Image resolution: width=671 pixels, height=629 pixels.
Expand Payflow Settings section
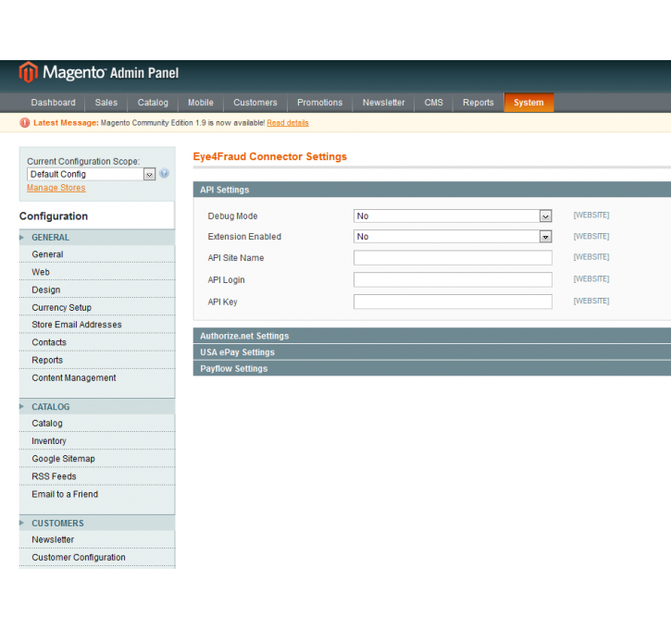[x=432, y=368]
